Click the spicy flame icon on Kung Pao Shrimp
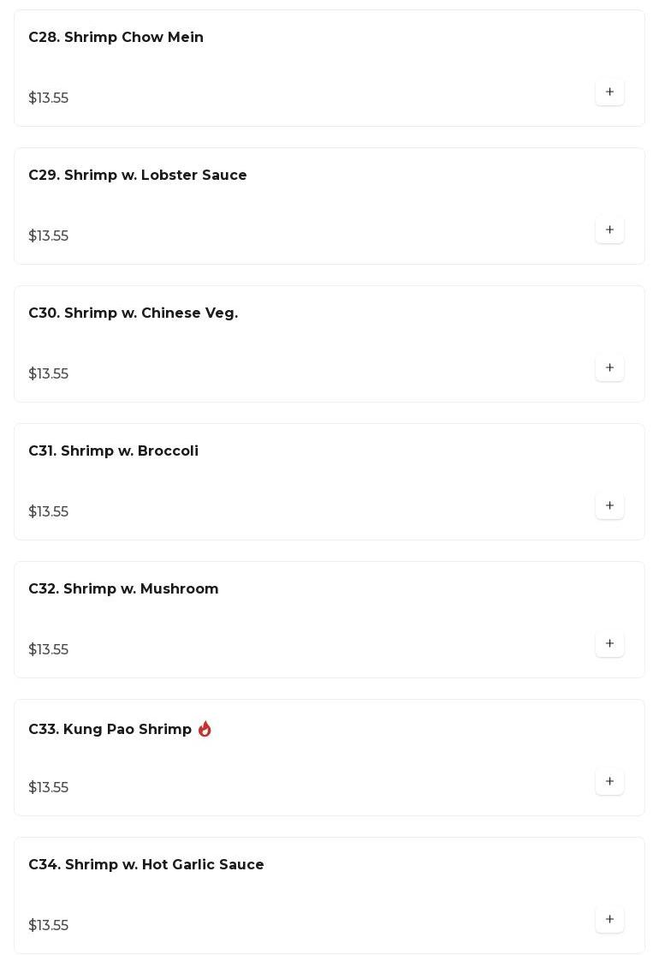 pos(205,729)
